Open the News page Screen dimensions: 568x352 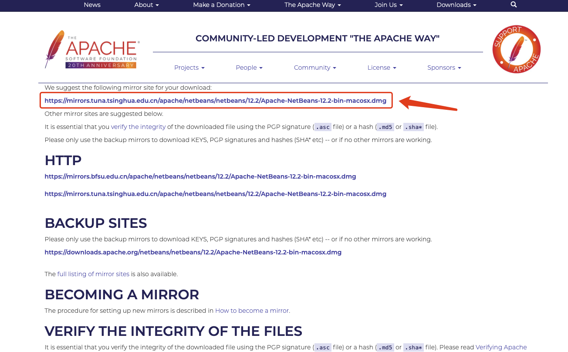click(x=92, y=5)
